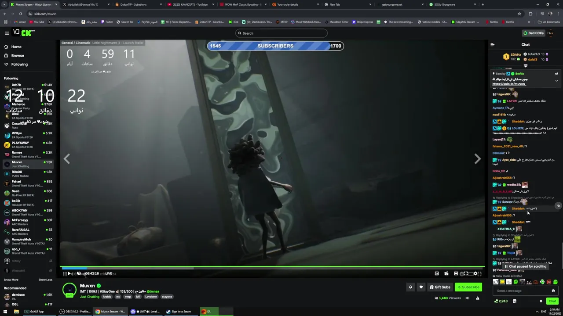Toggle theater mode
Image resolution: width=563 pixels, height=316 pixels.
tap(456, 273)
